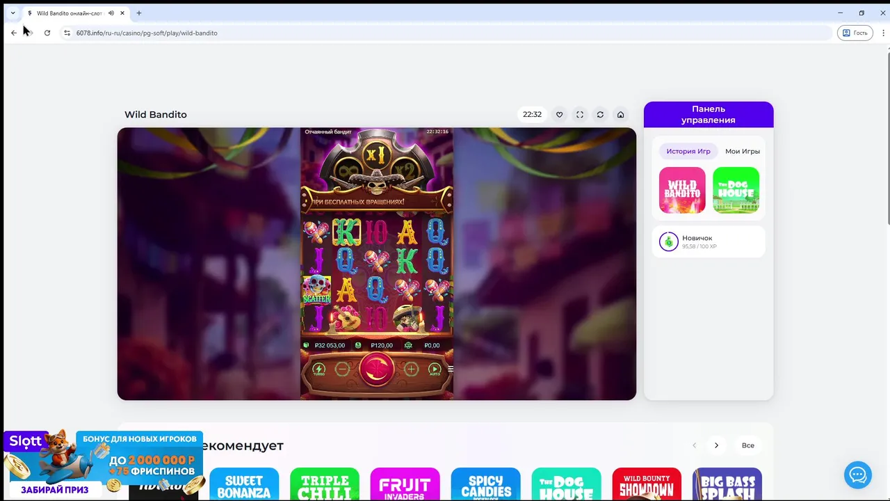Spin the reels with the red button
Screen dimensions: 890x501
[377, 369]
